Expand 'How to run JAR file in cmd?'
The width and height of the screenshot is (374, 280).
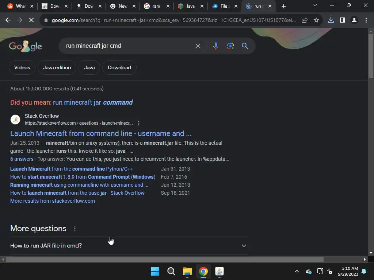click(129, 246)
